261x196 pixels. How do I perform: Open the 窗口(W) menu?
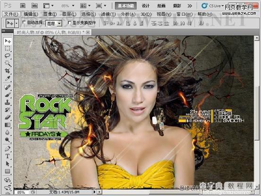[x=184, y=14]
